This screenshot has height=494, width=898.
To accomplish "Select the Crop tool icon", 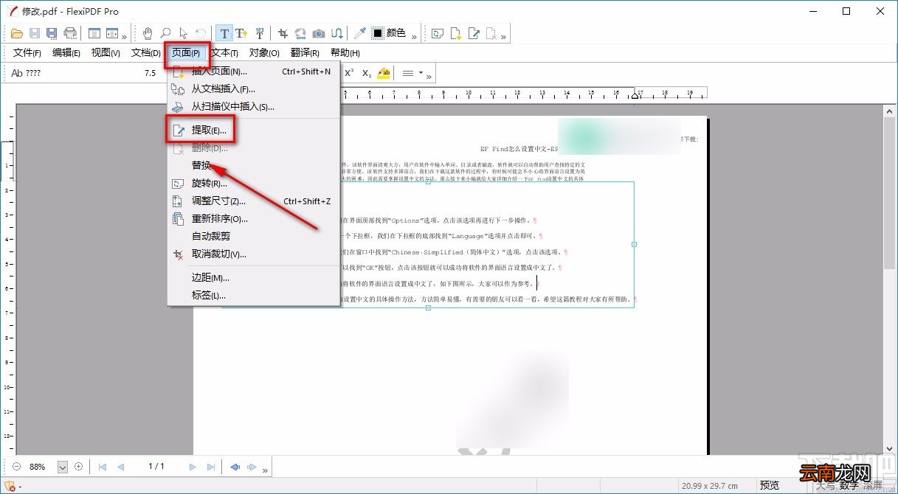I will click(x=283, y=33).
